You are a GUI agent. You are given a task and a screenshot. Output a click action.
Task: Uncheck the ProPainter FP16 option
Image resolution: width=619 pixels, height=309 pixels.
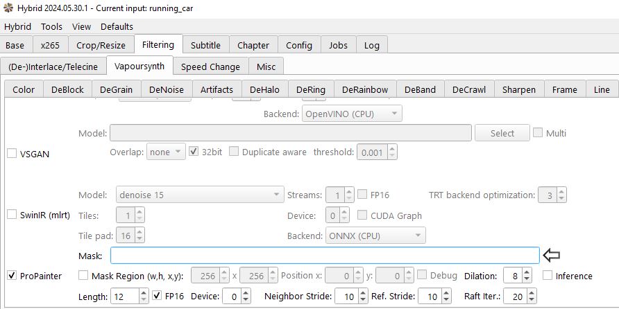[158, 297]
